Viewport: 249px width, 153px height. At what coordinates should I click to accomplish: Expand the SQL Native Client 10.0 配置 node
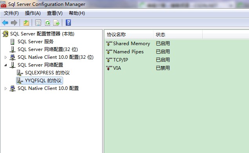pyautogui.click(x=5, y=88)
